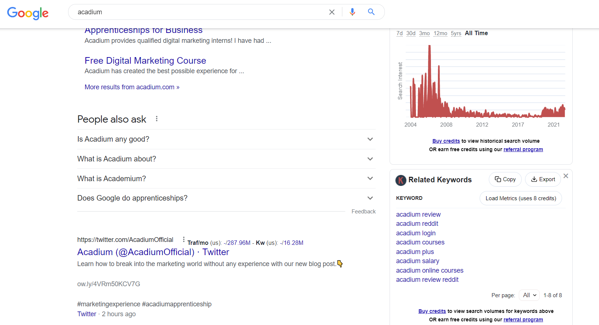The width and height of the screenshot is (599, 325).
Task: Expand 'What is Academium?' question
Action: [226, 179]
